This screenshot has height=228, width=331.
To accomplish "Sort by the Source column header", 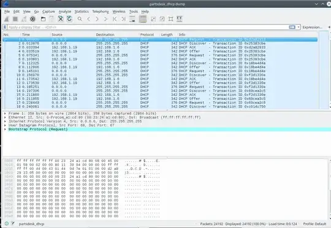I will click(72, 34).
